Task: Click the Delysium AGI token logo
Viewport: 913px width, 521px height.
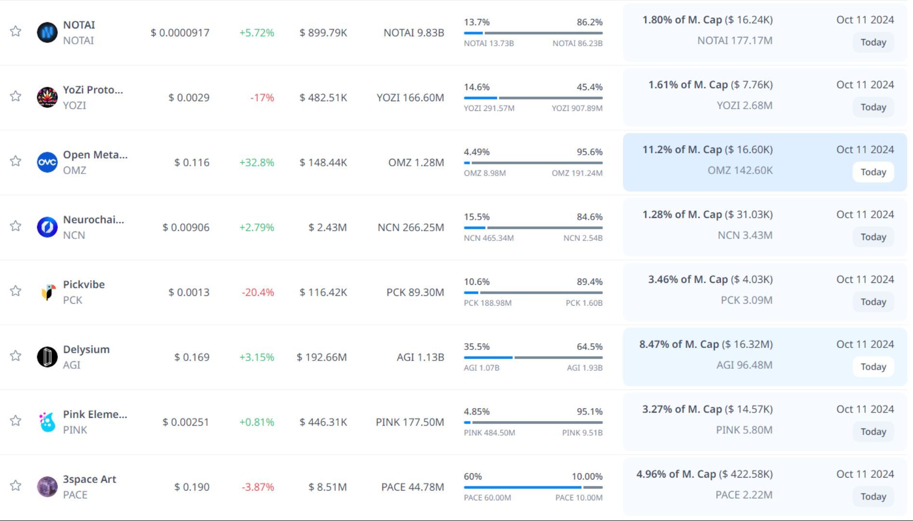Action: pos(47,357)
